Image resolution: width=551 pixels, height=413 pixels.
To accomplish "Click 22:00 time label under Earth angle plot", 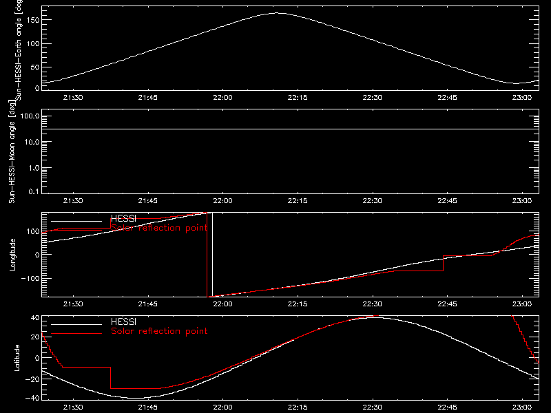I will [x=222, y=98].
